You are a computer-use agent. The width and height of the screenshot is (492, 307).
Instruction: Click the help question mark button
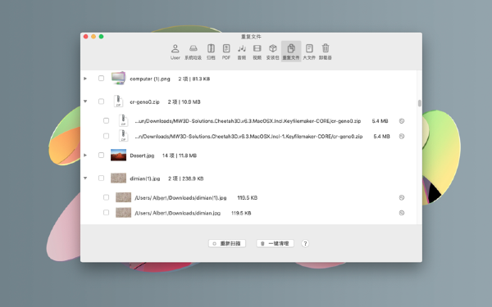coord(305,243)
